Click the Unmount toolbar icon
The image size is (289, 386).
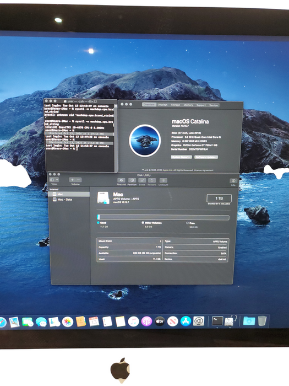(x=163, y=180)
